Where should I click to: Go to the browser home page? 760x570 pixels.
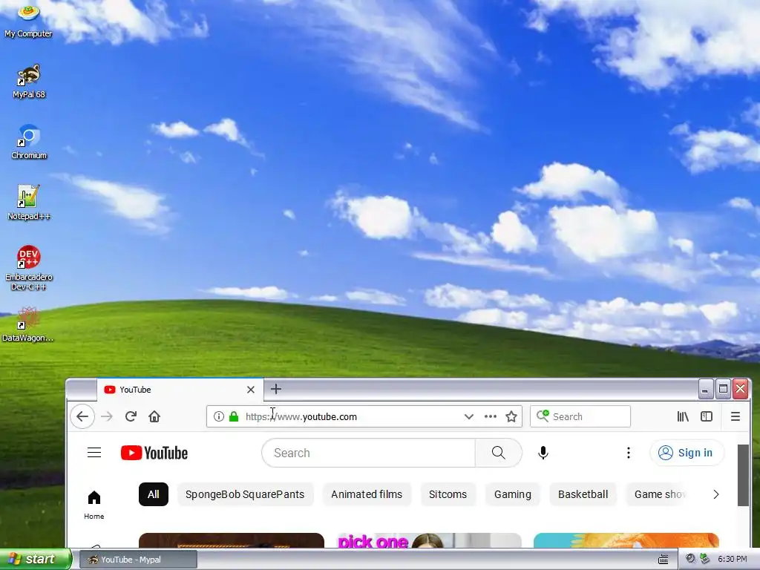click(x=154, y=416)
